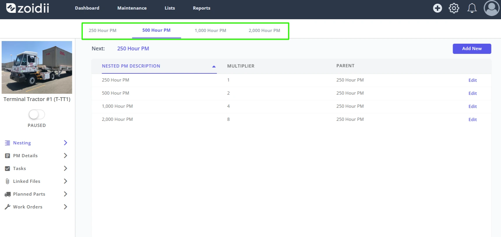Image resolution: width=501 pixels, height=237 pixels.
Task: Expand the Linked Files chevron
Action: (x=66, y=181)
